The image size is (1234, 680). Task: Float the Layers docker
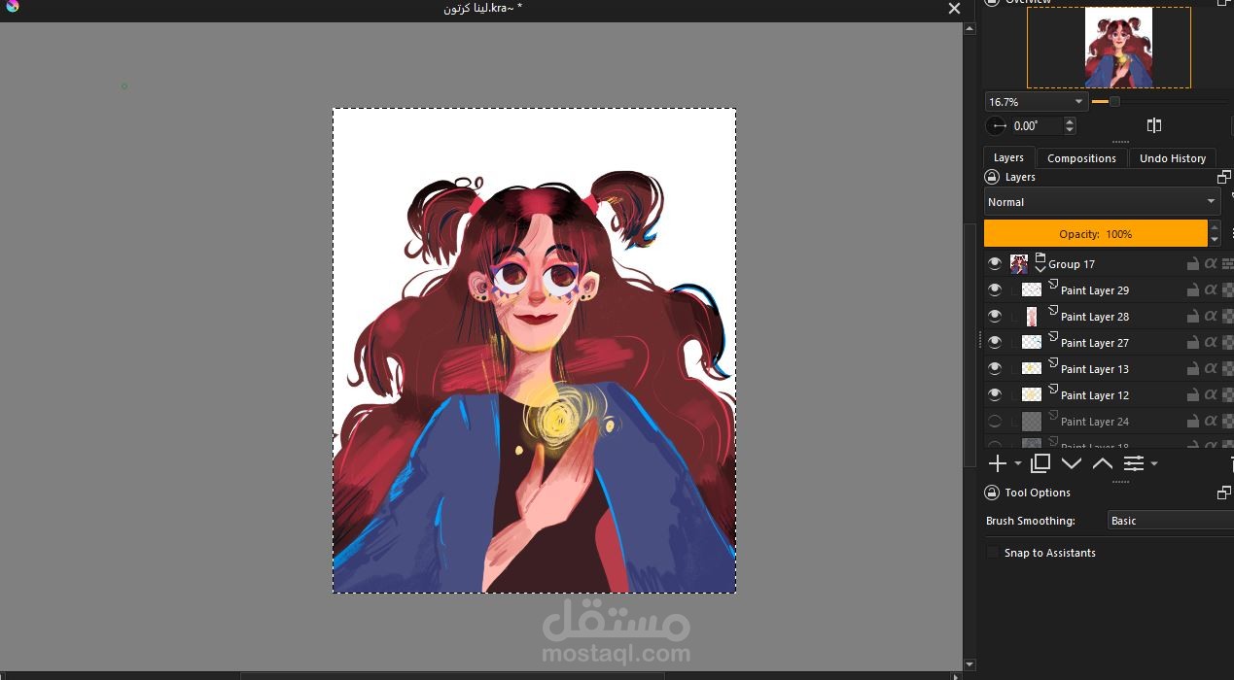click(x=1223, y=177)
